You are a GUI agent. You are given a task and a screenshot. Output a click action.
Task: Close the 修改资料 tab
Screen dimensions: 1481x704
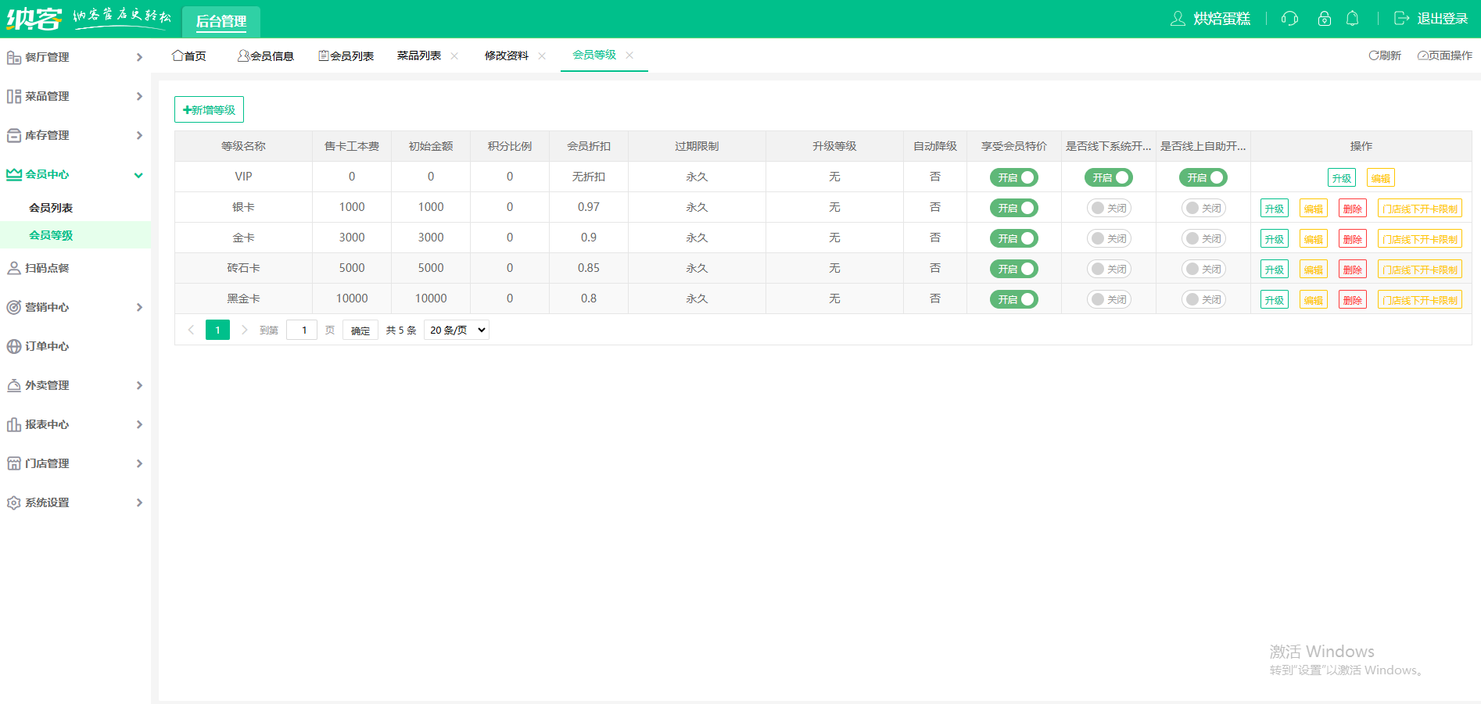542,55
